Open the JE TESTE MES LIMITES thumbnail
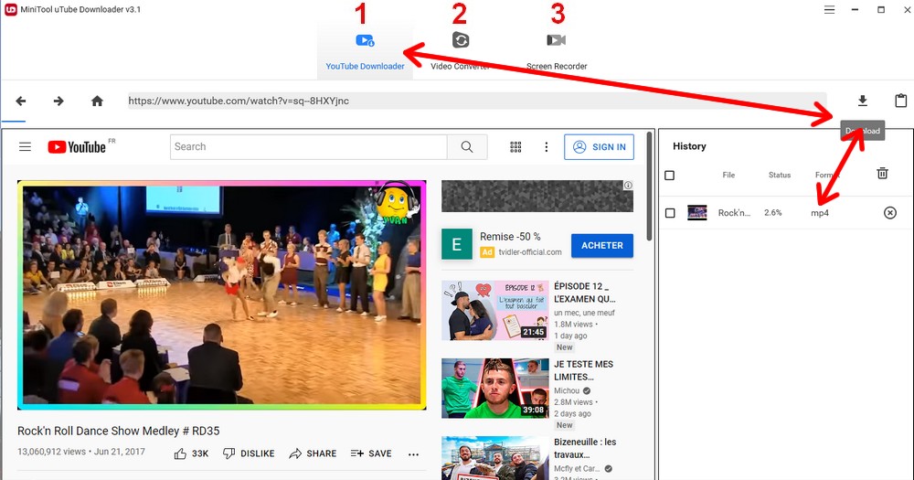This screenshot has width=914, height=480. click(x=494, y=389)
